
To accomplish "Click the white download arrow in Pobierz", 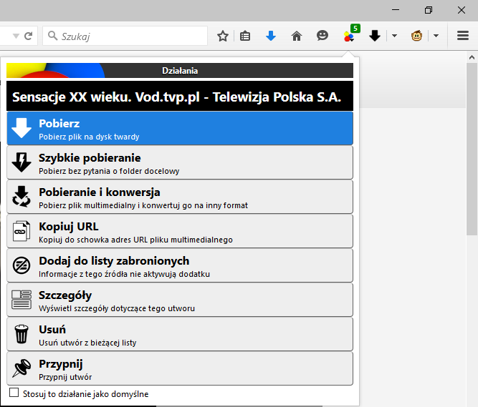I will 21,128.
